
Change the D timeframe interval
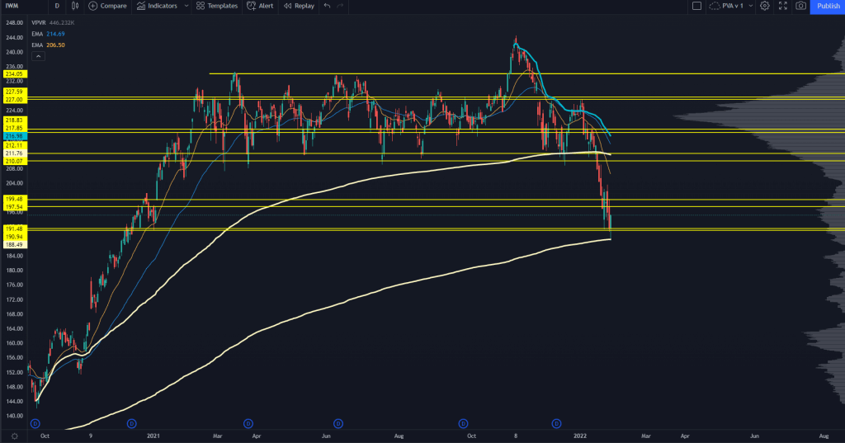click(57, 6)
